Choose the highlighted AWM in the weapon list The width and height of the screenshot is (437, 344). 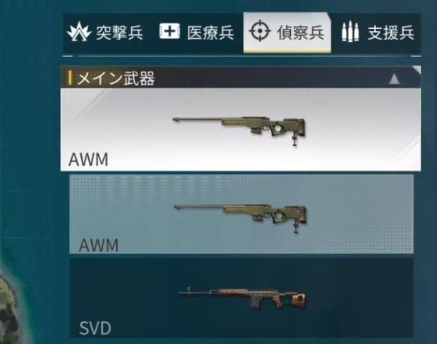click(241, 214)
